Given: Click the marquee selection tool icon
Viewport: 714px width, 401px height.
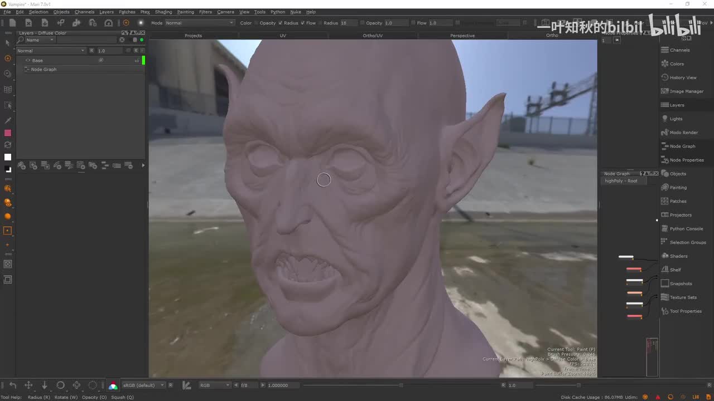Looking at the screenshot, I should click(8, 105).
